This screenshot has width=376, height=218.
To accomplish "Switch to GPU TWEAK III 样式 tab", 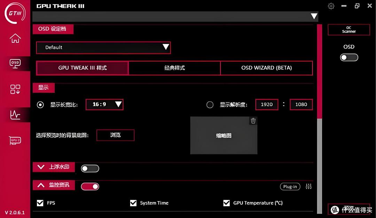I will tap(82, 68).
